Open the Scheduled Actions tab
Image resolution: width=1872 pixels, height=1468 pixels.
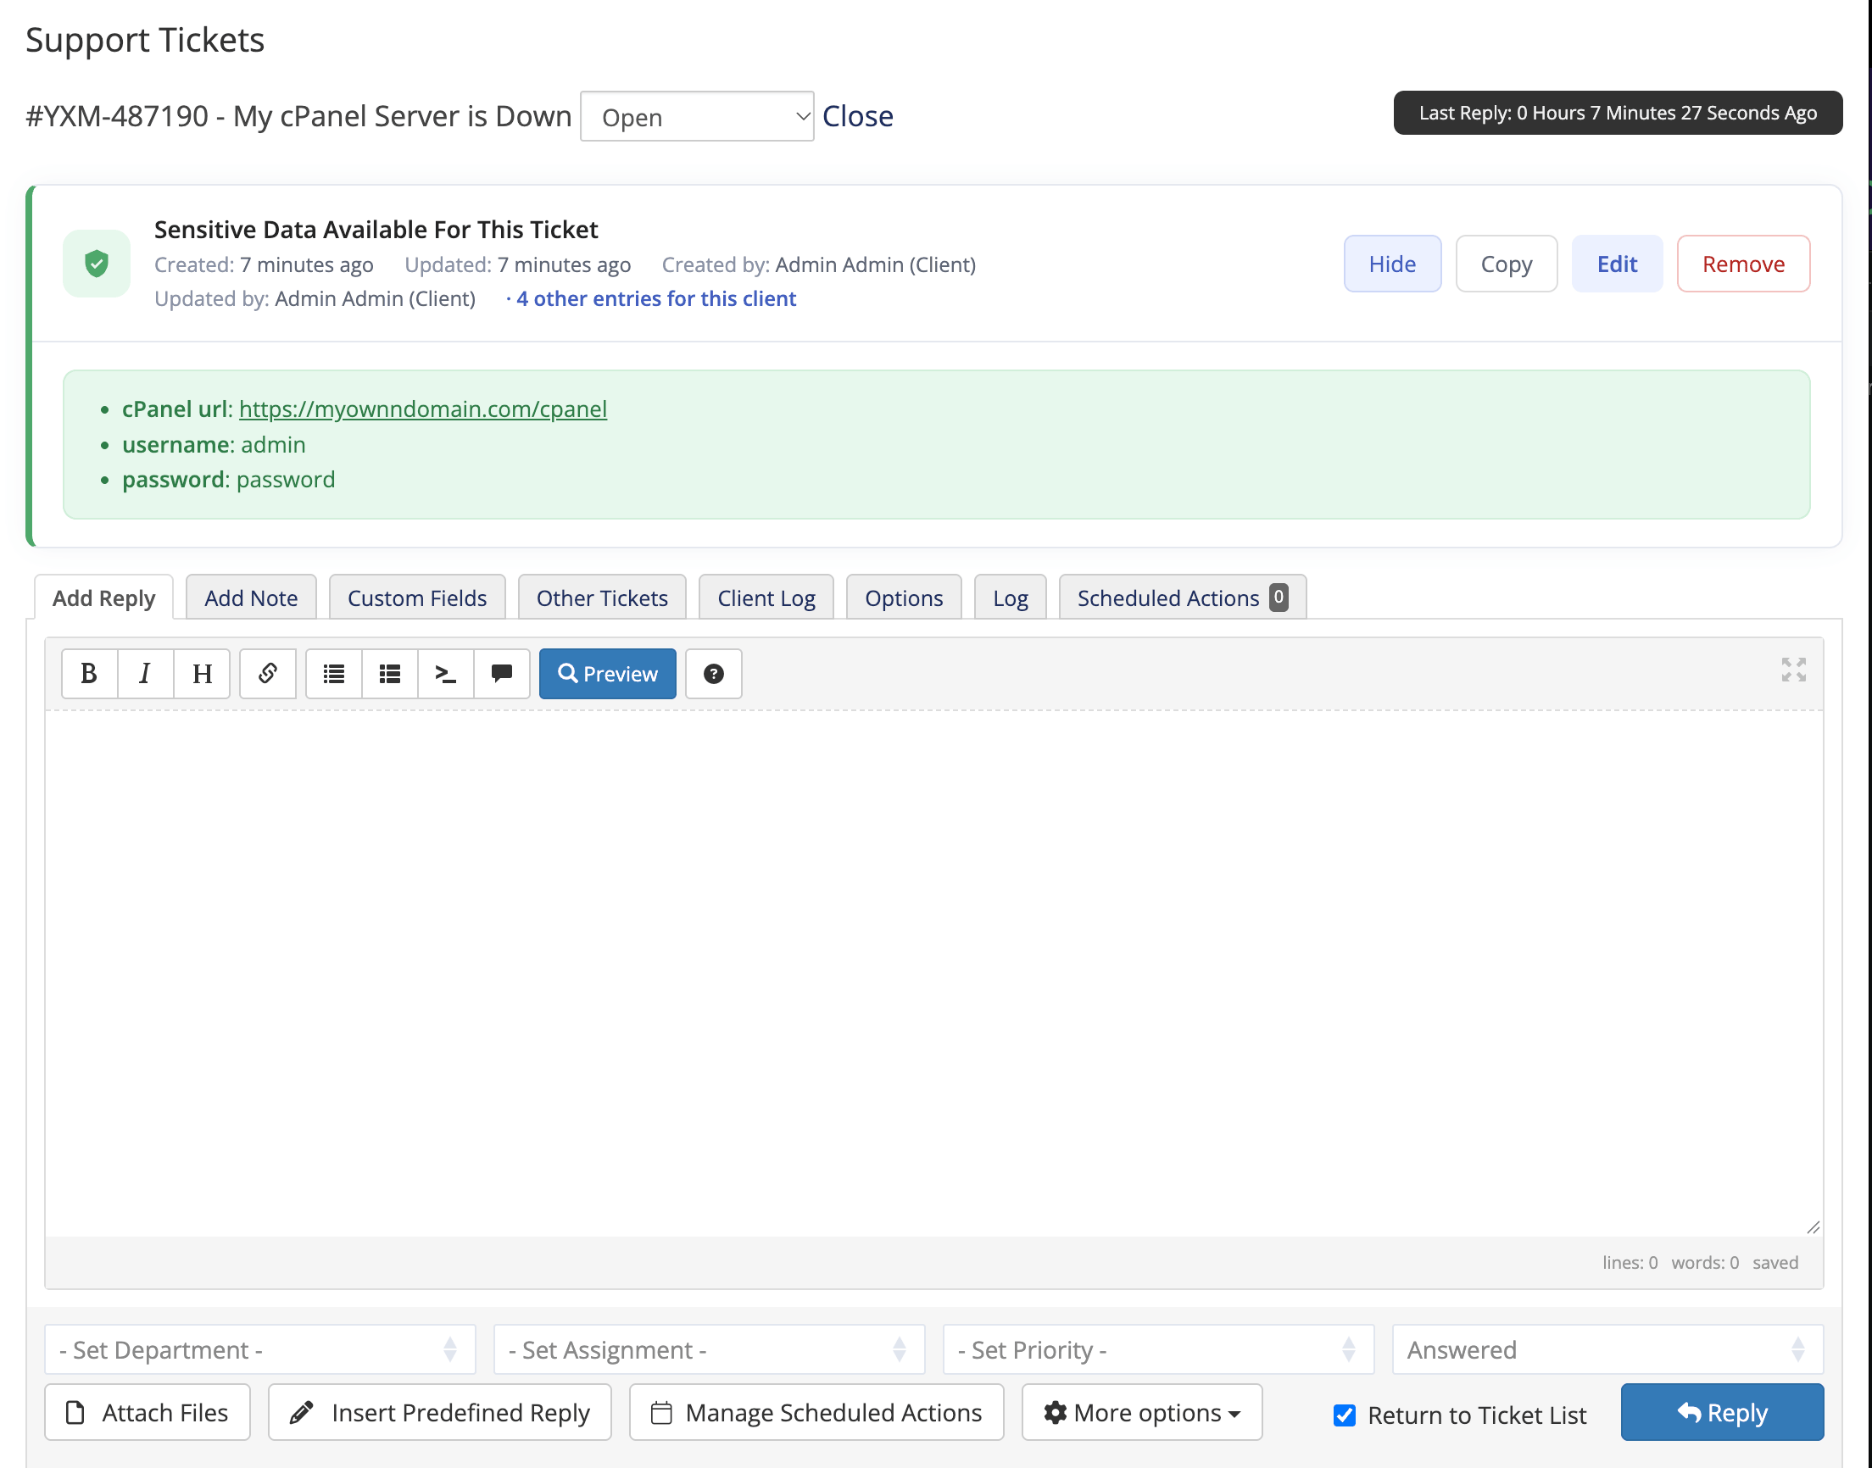(1182, 598)
